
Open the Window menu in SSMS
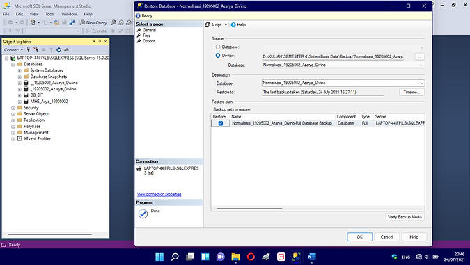(69, 14)
